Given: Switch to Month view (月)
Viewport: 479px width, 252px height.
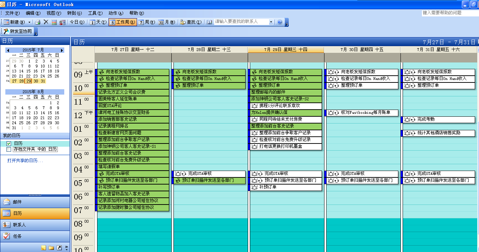Looking at the screenshot, I should [167, 22].
